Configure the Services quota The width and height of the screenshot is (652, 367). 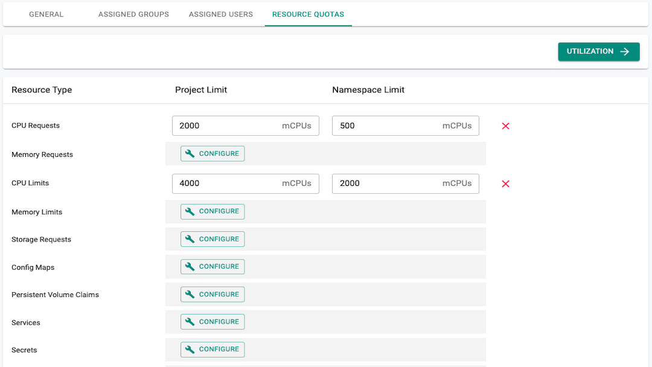click(x=213, y=322)
